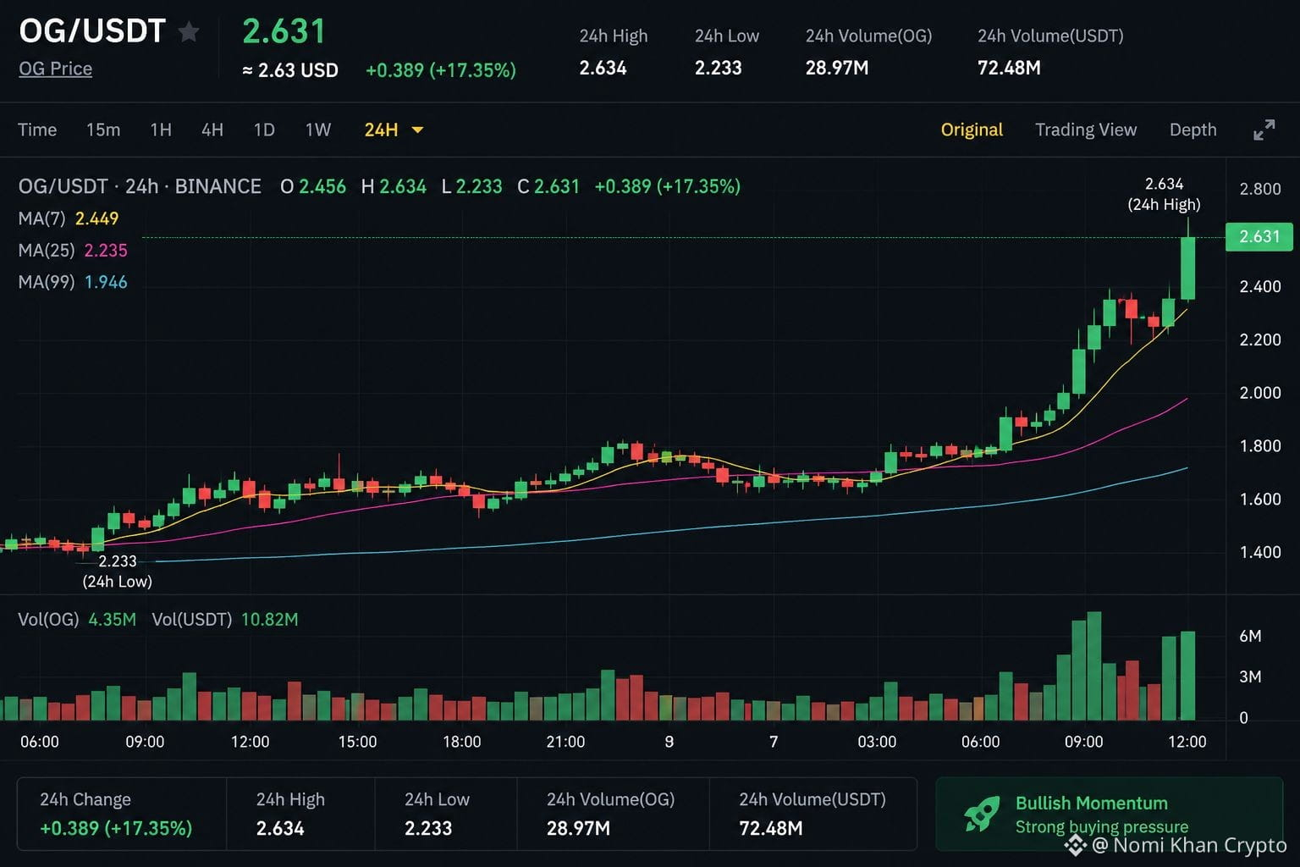
Task: Click the bottom 24h Volume(OG) 28.97M cell
Action: coord(613,814)
